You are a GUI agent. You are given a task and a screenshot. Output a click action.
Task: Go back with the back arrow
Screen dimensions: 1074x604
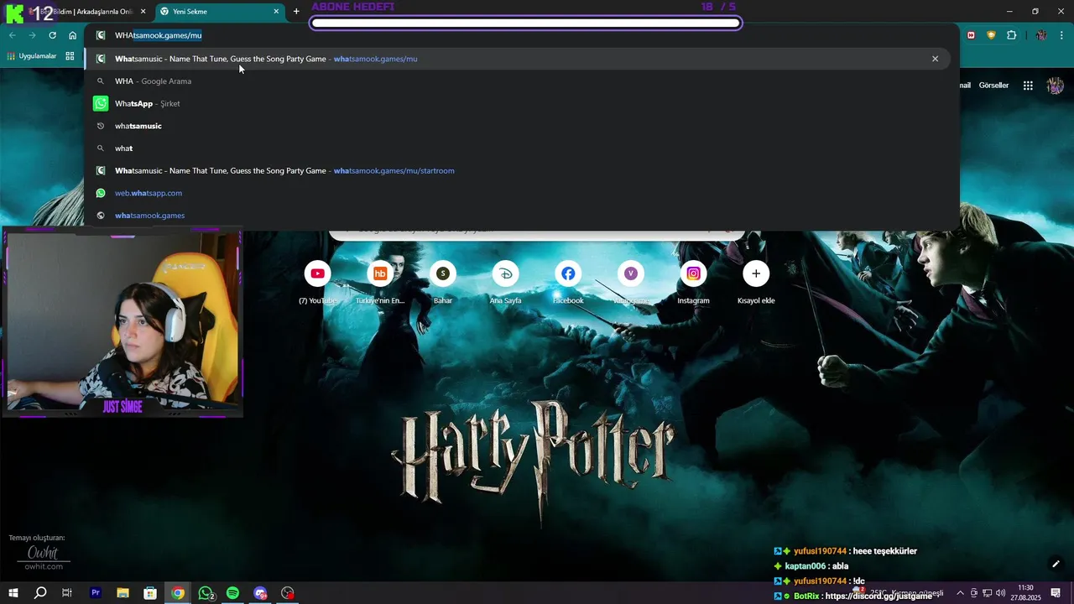(12, 35)
